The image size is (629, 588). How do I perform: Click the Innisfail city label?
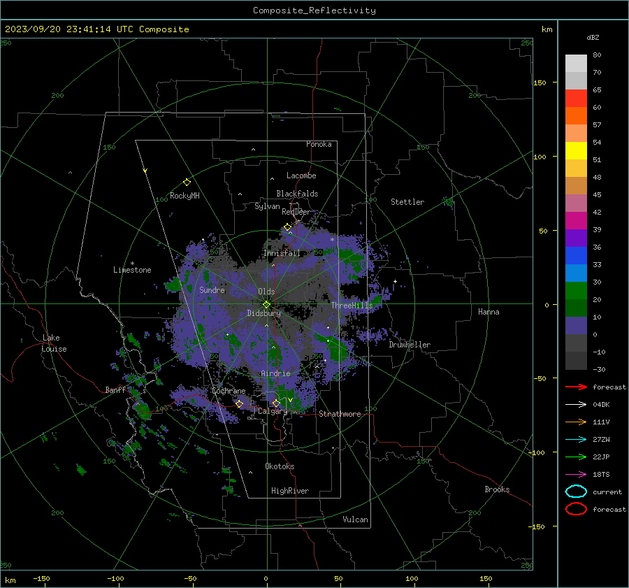point(282,253)
